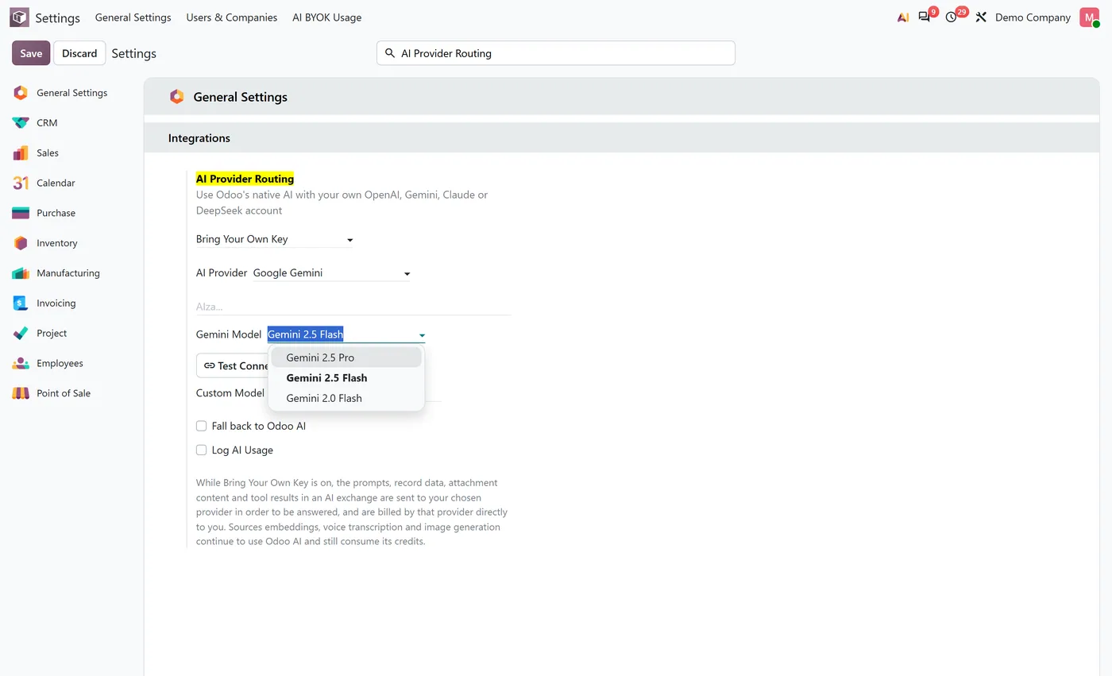Click the Inventory sidebar icon
This screenshot has height=676, width=1112.
21,243
